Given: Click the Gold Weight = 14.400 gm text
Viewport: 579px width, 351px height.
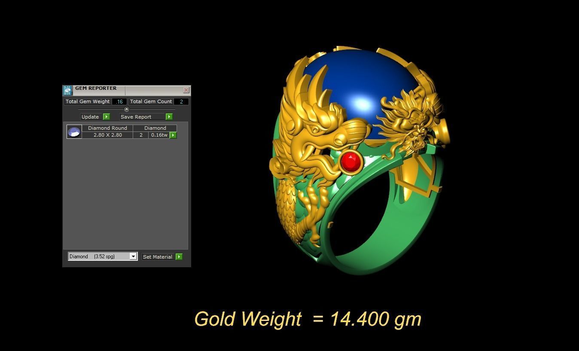Looking at the screenshot, I should tap(308, 319).
